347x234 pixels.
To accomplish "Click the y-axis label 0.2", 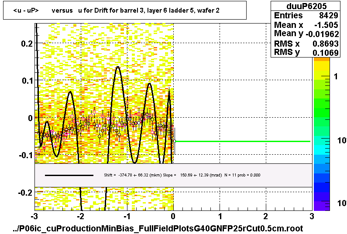I will tap(27, 43).
